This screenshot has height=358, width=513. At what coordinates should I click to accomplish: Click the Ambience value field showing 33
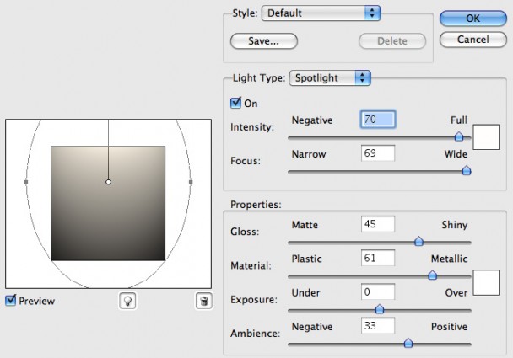(x=378, y=326)
